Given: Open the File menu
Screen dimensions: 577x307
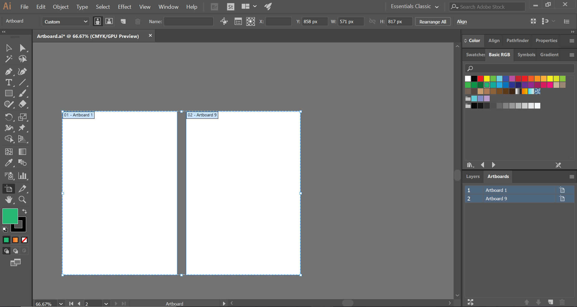Looking at the screenshot, I should click(x=24, y=7).
